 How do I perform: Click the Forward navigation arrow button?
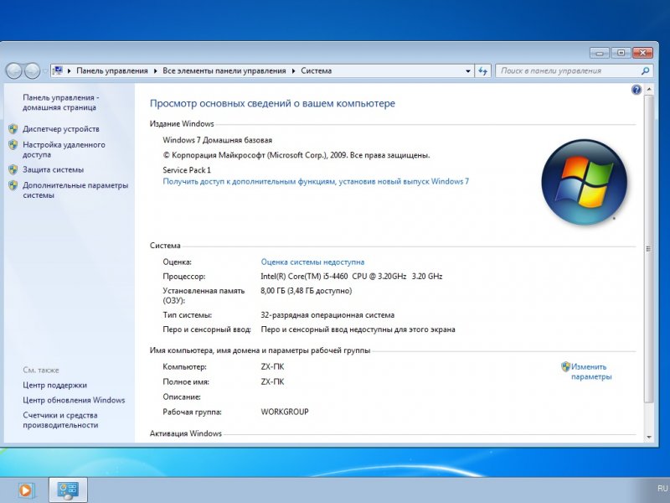(x=32, y=71)
